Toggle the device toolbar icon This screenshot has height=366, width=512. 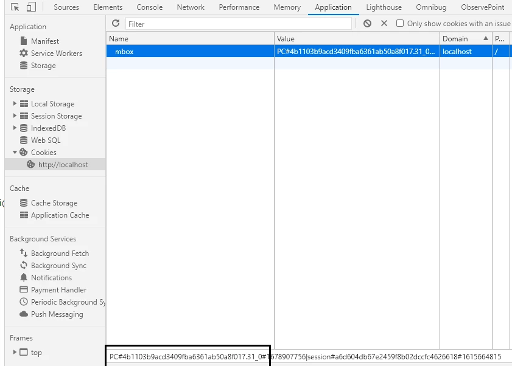(x=31, y=7)
